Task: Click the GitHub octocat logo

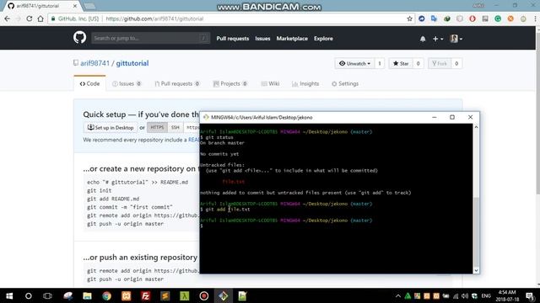Action: click(x=79, y=37)
